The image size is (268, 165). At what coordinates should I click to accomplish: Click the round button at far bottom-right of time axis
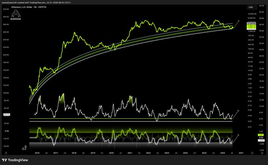(x=262, y=153)
